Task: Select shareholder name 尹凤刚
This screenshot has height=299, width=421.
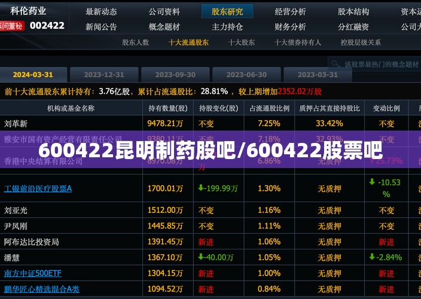Action: pyautogui.click(x=16, y=226)
